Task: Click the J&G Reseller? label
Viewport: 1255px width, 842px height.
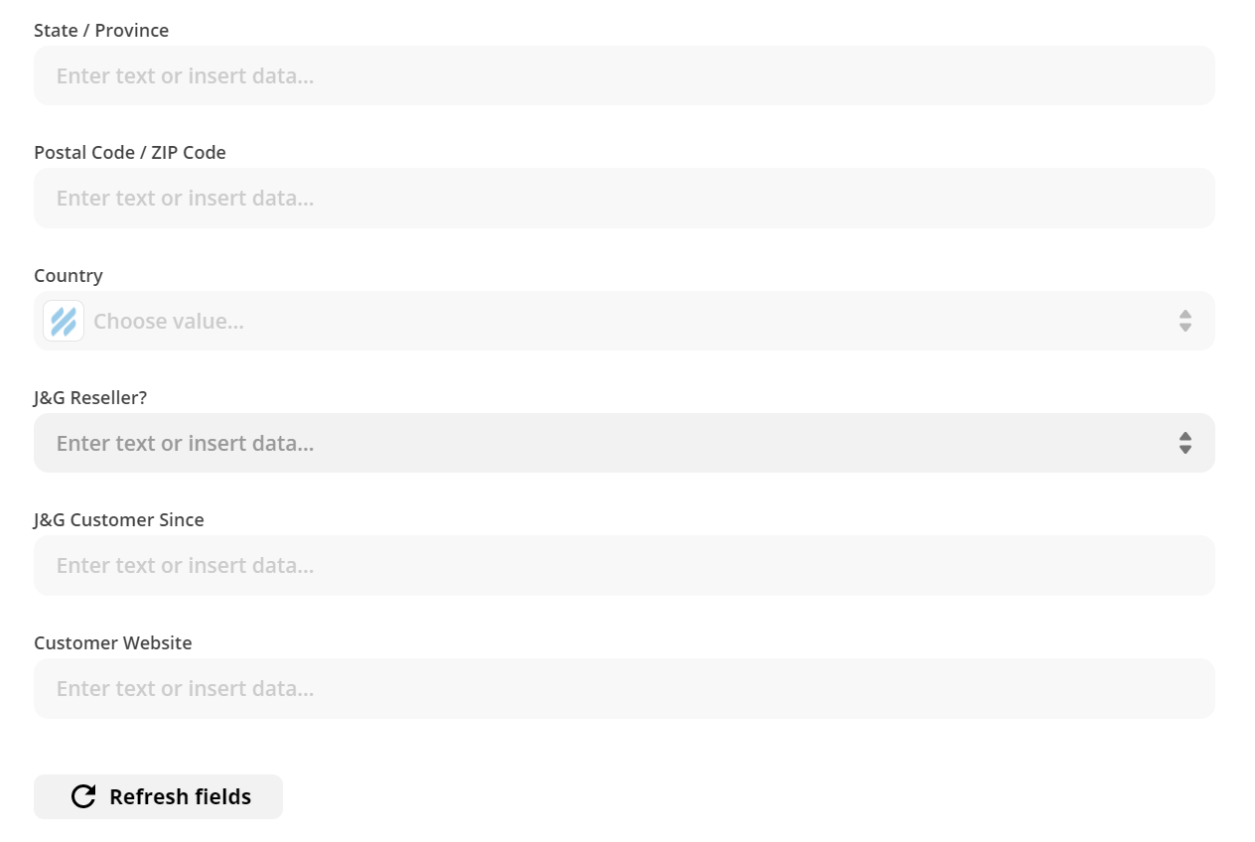Action: (90, 397)
